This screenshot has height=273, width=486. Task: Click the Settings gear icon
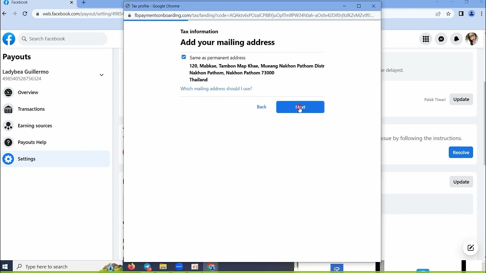[8, 159]
